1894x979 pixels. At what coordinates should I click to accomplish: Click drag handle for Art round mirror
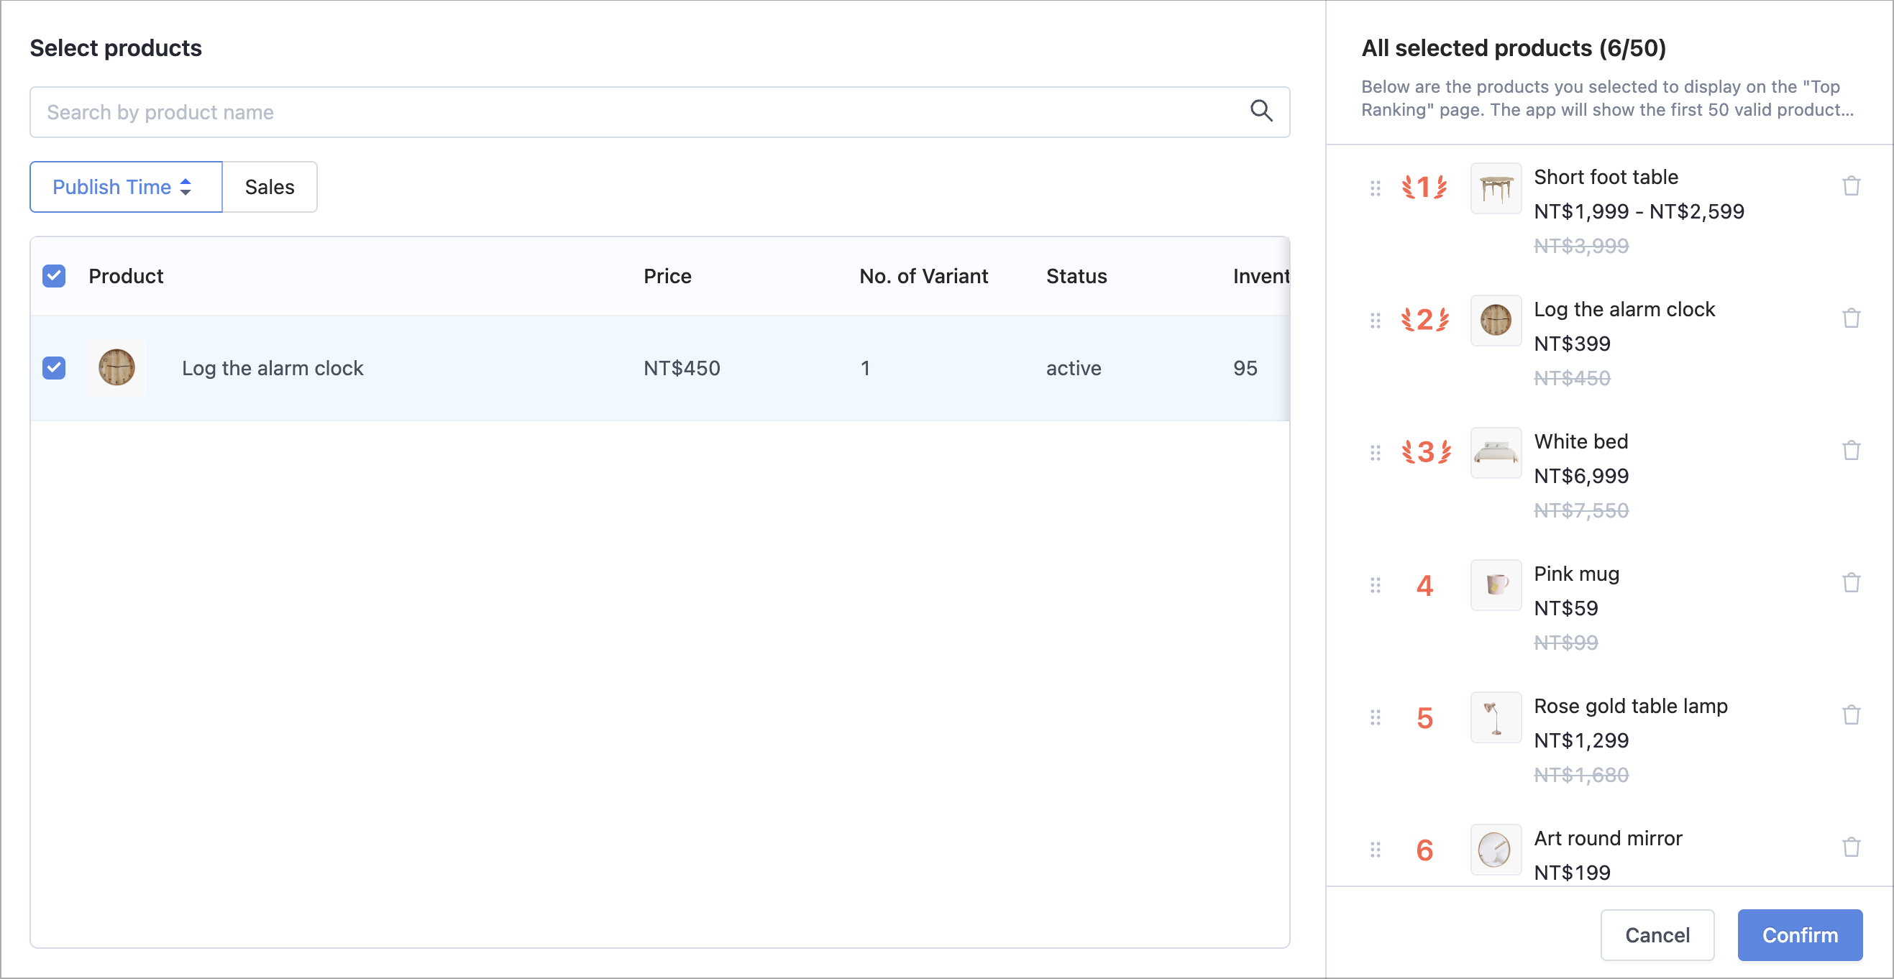click(1375, 850)
